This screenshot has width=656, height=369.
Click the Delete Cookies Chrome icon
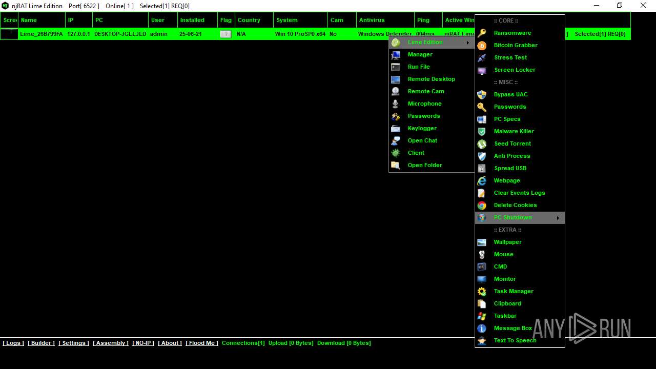tap(482, 205)
